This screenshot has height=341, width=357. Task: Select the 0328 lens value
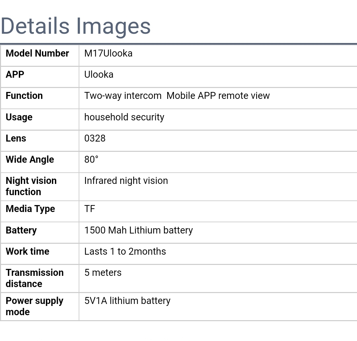(95, 138)
